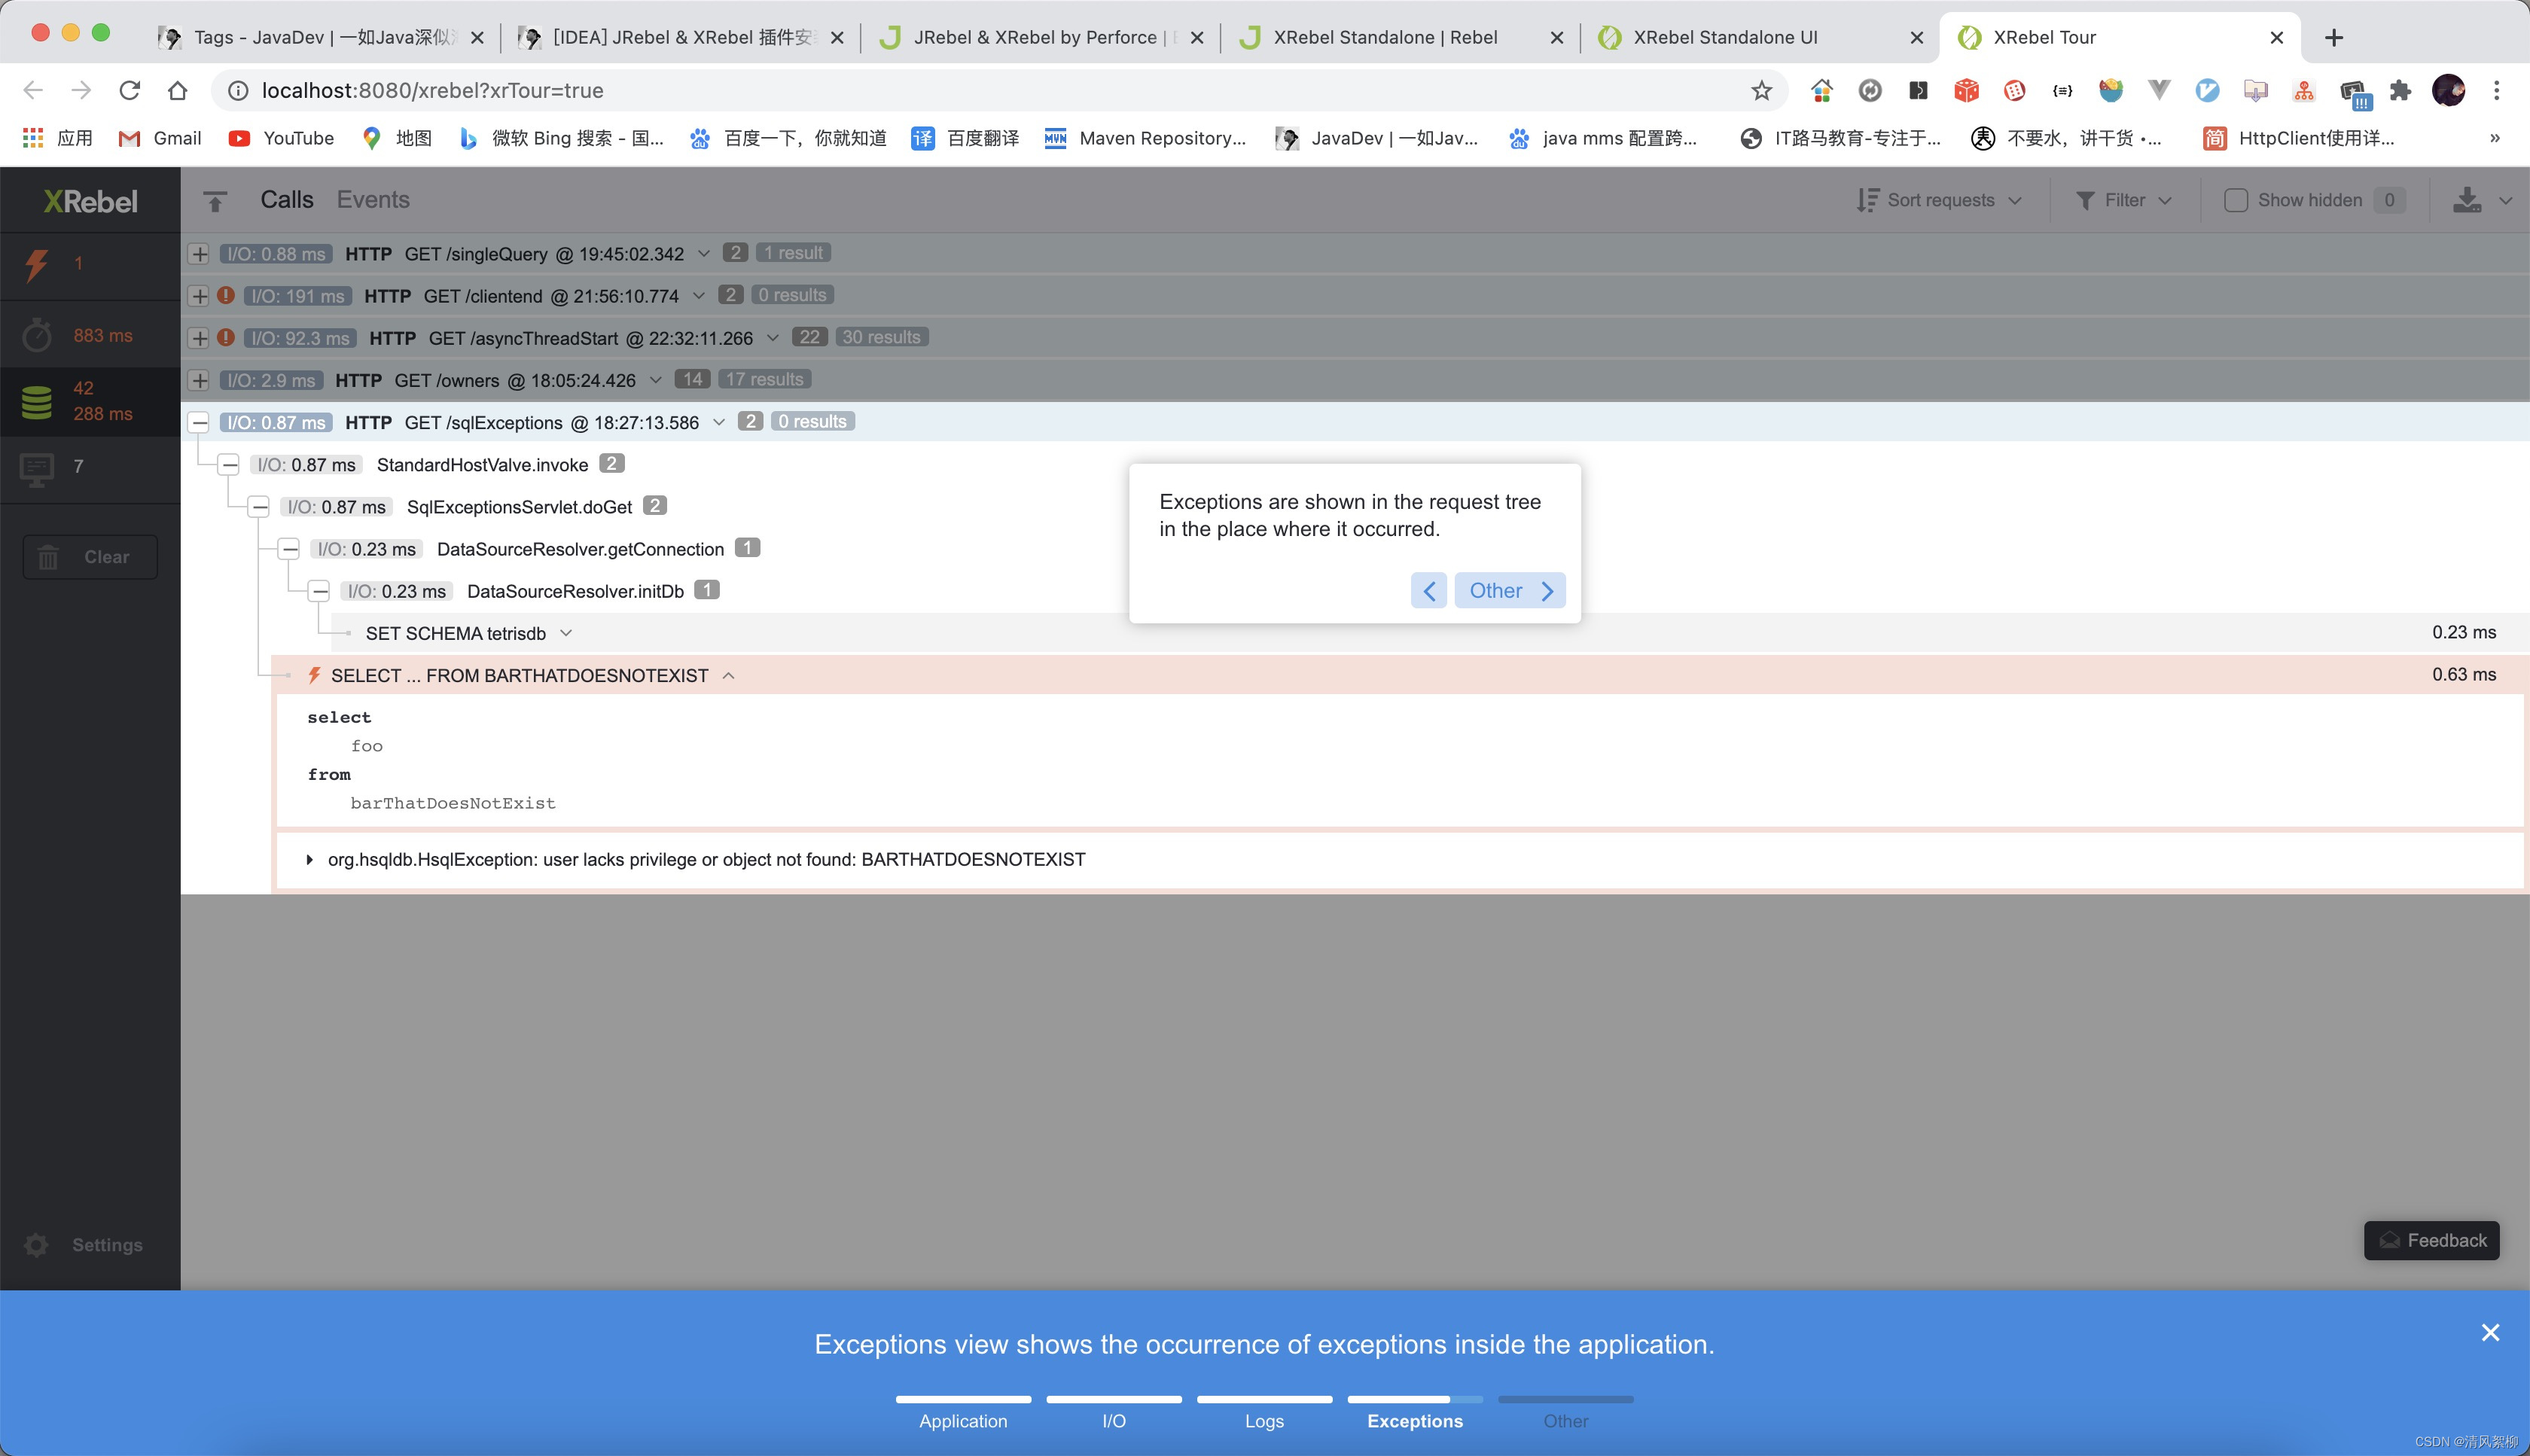Open the Filter dropdown
Viewport: 2530px width, 1456px height.
click(2124, 200)
